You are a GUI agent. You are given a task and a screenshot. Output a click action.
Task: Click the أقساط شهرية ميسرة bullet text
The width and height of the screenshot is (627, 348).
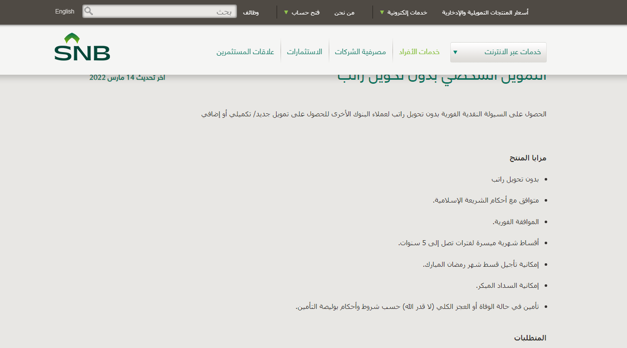tap(468, 243)
